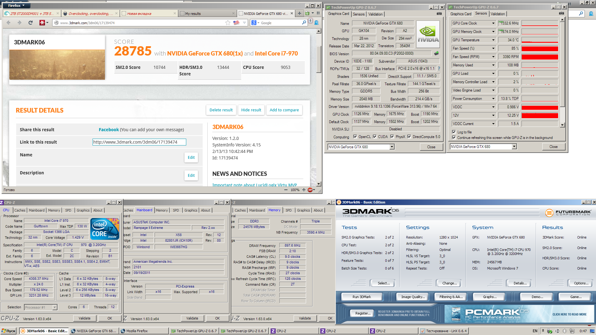Click the result link URL field
Viewport: 596px width, 335px height.
[139, 142]
